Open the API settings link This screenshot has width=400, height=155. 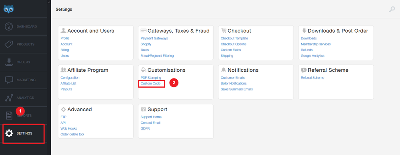pos(63,123)
